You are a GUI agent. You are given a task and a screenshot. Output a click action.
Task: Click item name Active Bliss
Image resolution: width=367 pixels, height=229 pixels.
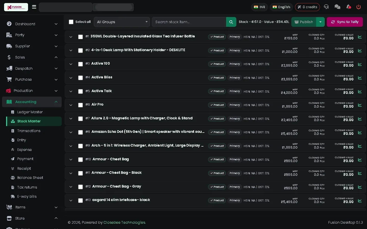coord(102,77)
